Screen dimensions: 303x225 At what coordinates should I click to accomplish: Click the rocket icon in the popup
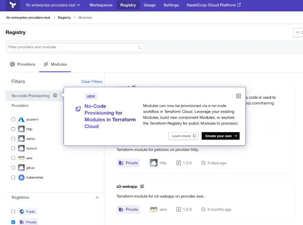pos(78,109)
